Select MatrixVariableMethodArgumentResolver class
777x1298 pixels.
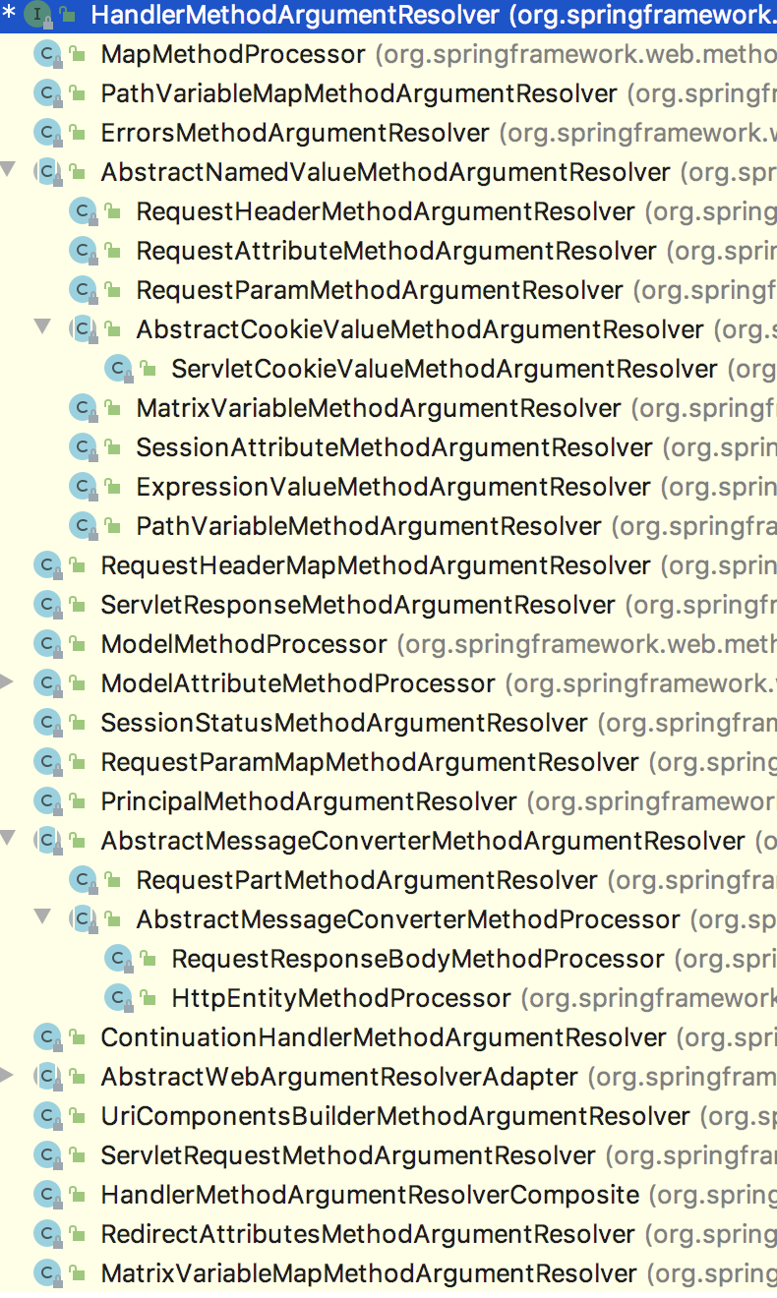pos(379,408)
